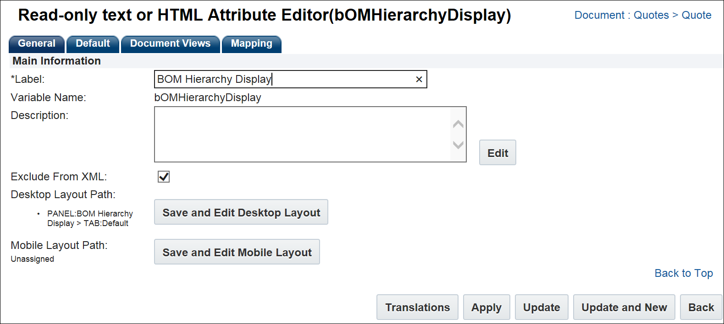The image size is (724, 324).
Task: Clear the Label field with the X icon
Action: 419,79
